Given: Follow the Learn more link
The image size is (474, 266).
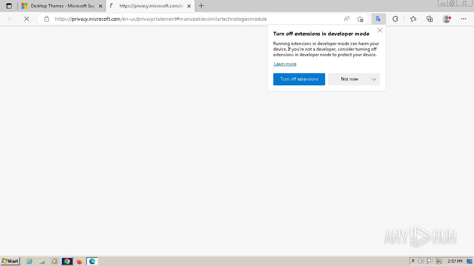Looking at the screenshot, I should coord(285,64).
